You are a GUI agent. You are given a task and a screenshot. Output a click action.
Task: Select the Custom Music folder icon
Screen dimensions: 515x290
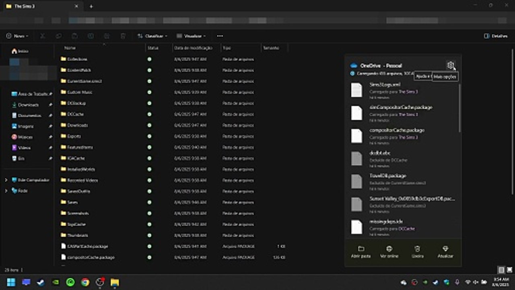[63, 92]
